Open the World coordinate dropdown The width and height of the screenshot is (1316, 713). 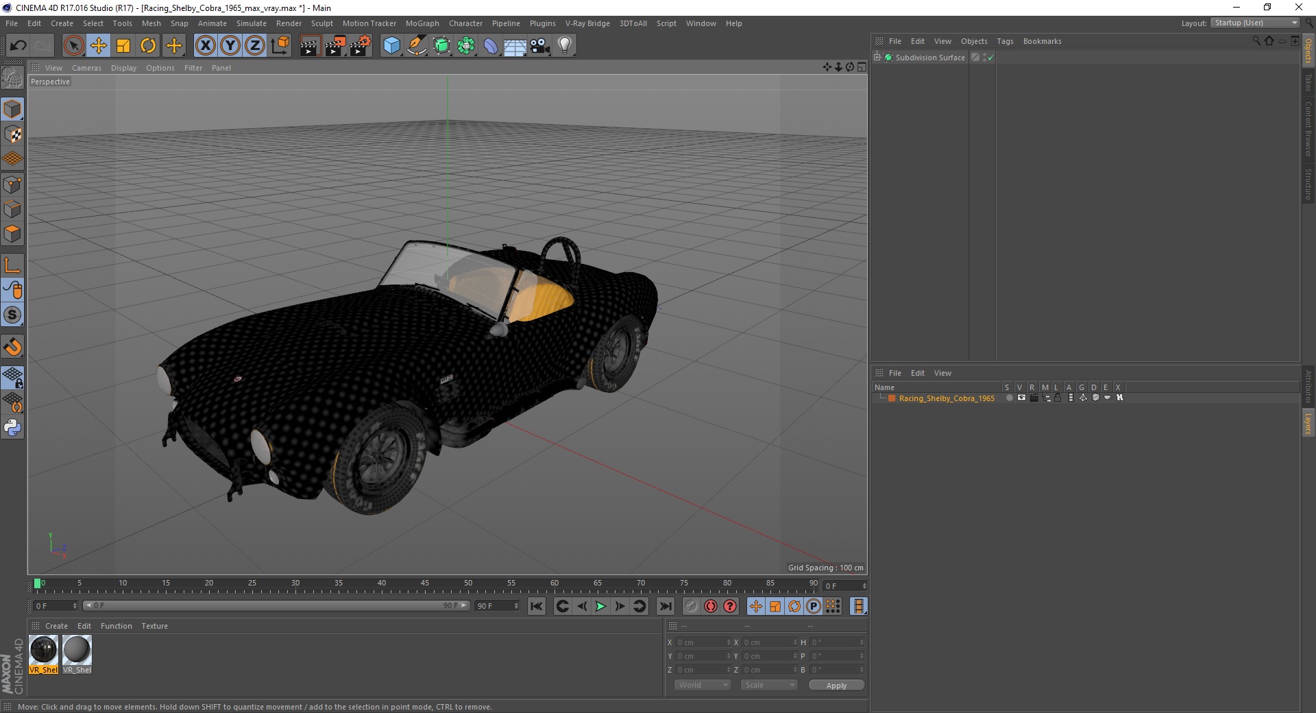[x=703, y=685]
